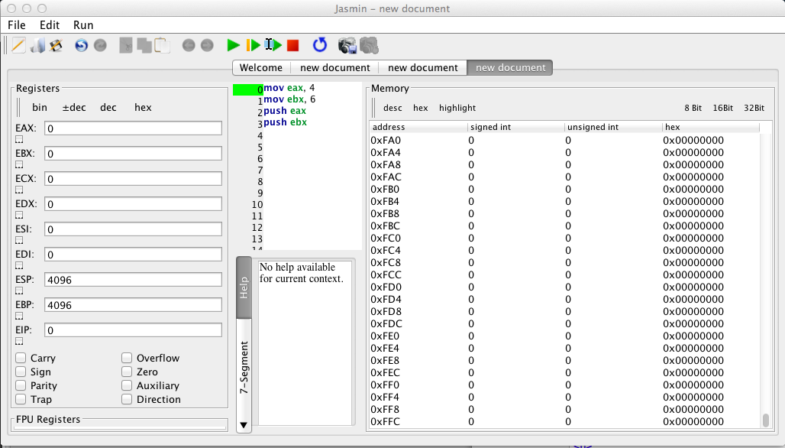Click the blue reset arrow icon
Screen dimensions: 785x448
(x=320, y=46)
